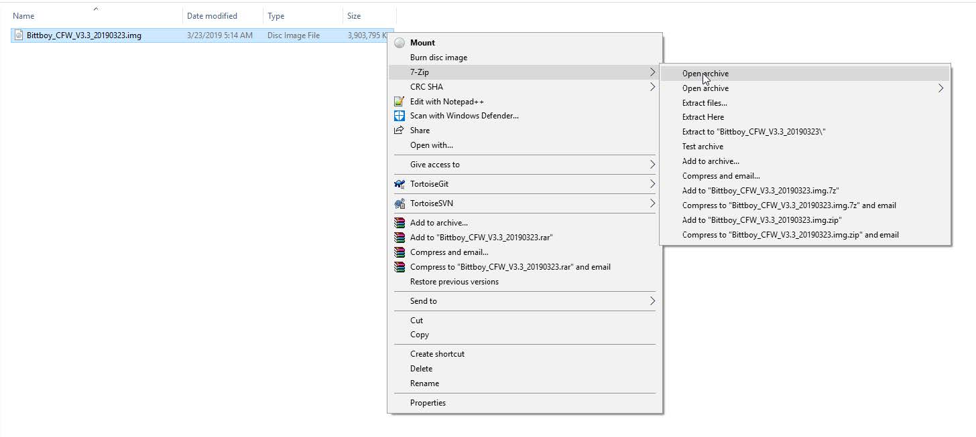Expand the 7-Zip submenu arrow
The image size is (976, 437).
[652, 72]
